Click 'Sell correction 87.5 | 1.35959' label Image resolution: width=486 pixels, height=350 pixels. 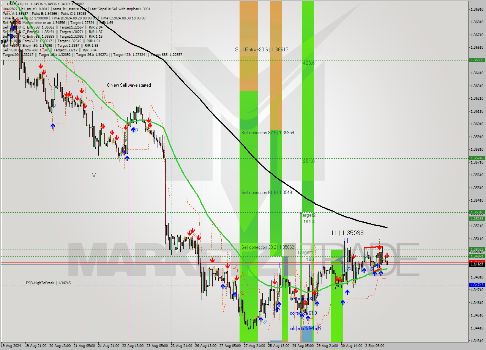click(268, 133)
